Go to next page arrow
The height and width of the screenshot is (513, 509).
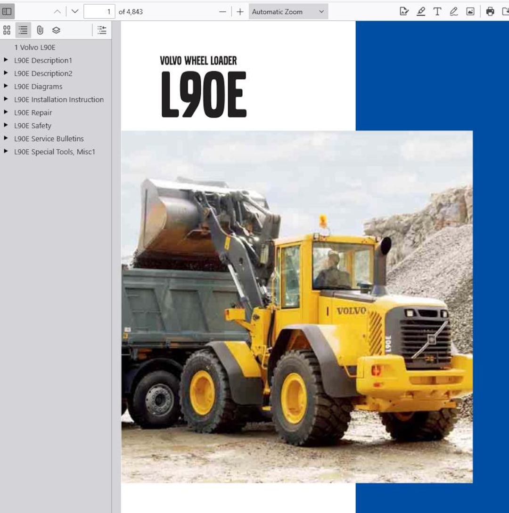point(75,12)
